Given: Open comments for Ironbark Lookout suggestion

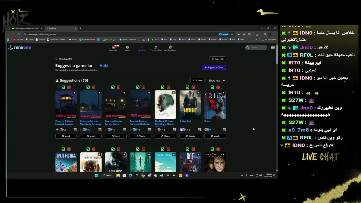Looking at the screenshot, I should [75, 130].
